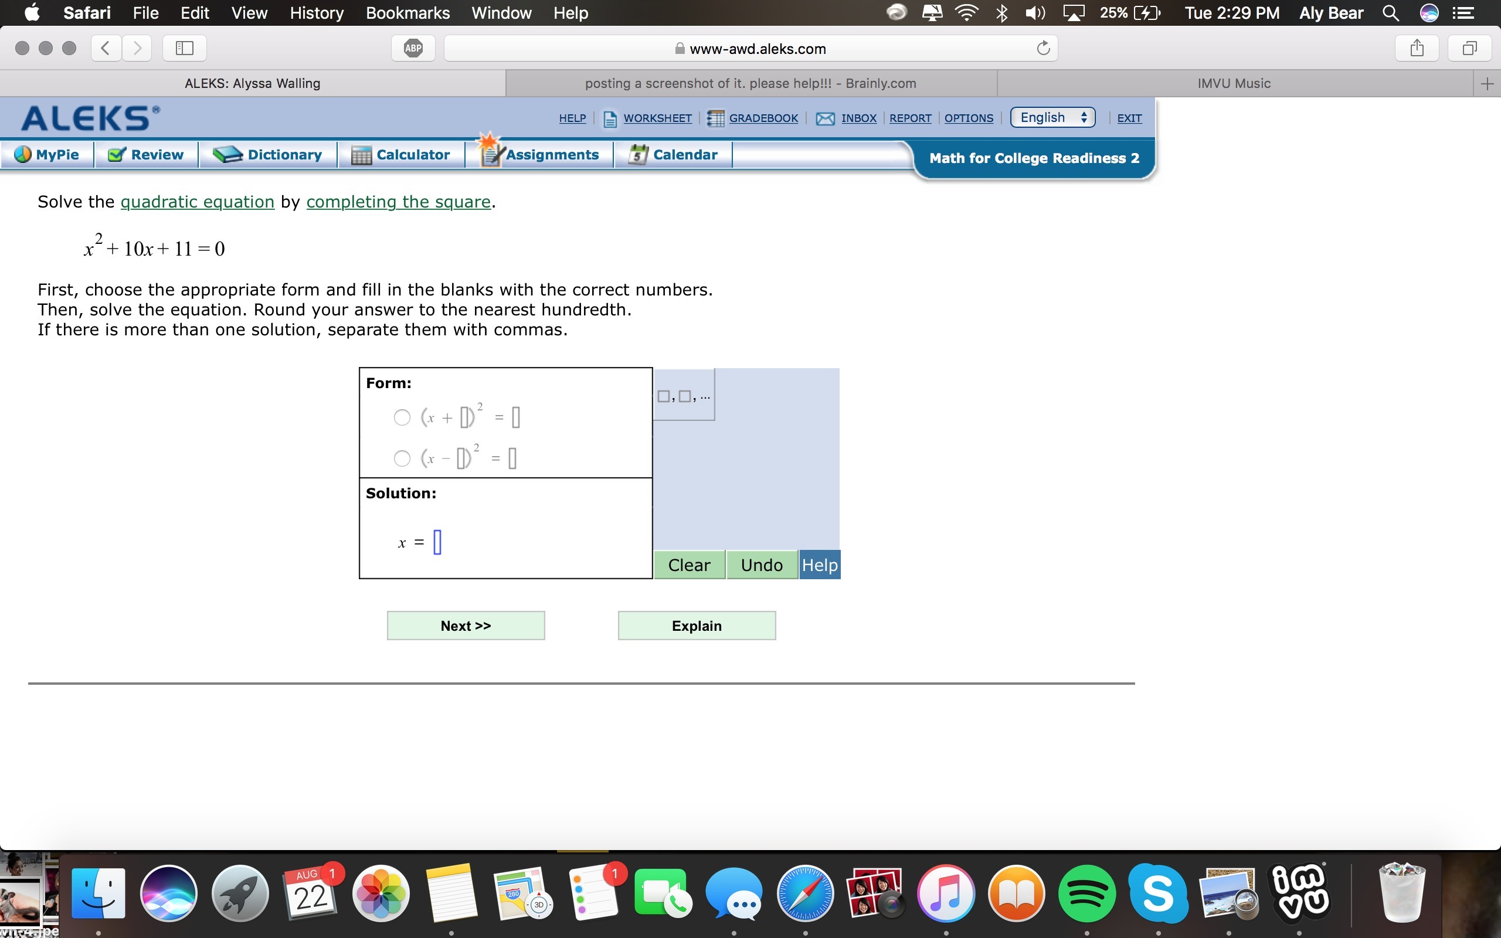Click the x = solution input box
Image resolution: width=1501 pixels, height=938 pixels.
click(x=437, y=542)
